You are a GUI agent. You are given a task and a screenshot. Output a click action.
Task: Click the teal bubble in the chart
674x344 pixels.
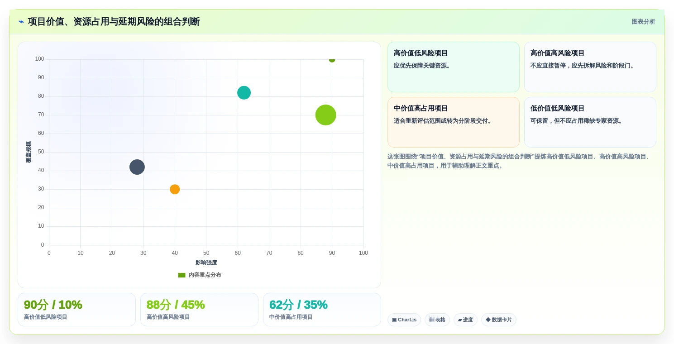[x=244, y=93]
